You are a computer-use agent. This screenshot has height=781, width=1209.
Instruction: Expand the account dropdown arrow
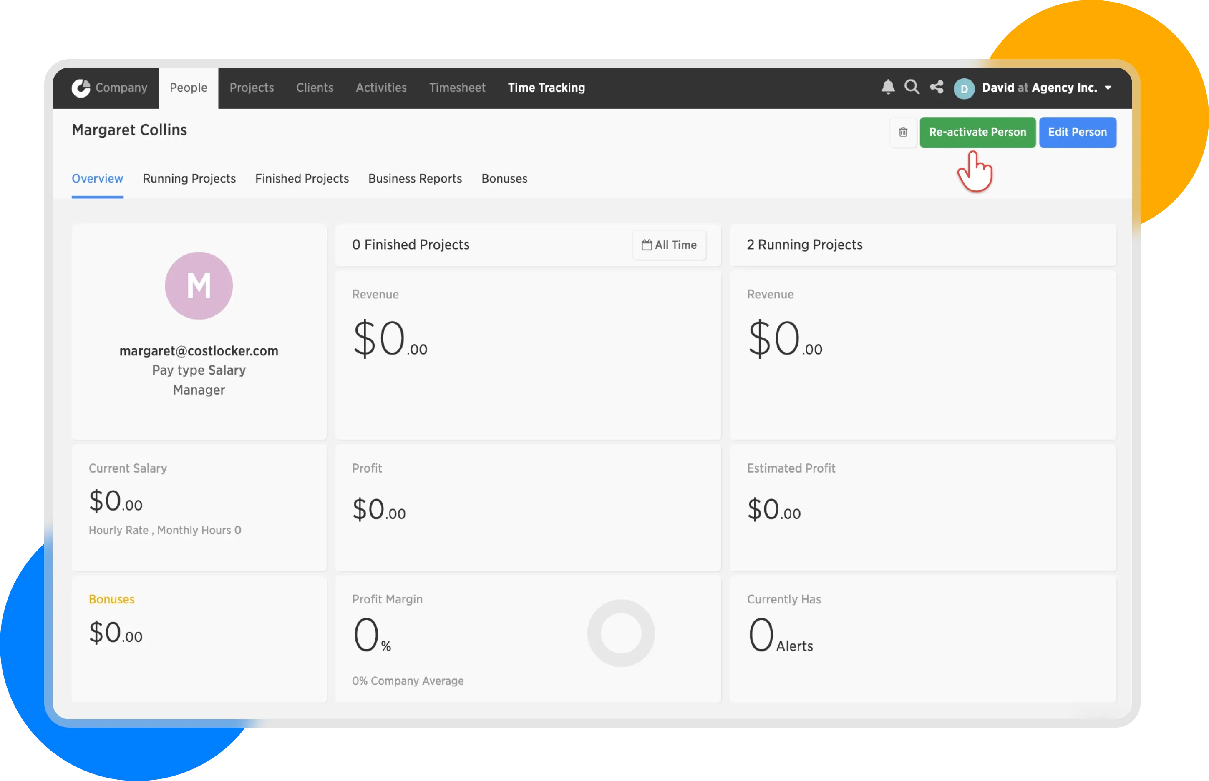coord(1108,88)
